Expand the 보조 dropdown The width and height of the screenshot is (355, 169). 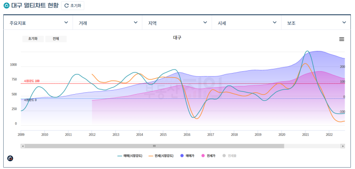pos(316,23)
